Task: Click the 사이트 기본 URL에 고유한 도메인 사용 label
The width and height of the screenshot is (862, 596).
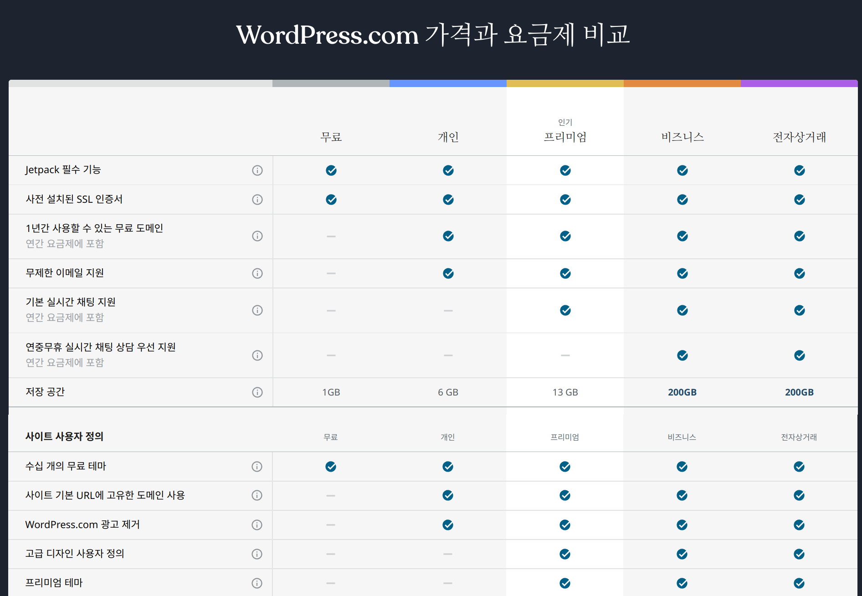Action: [x=105, y=495]
